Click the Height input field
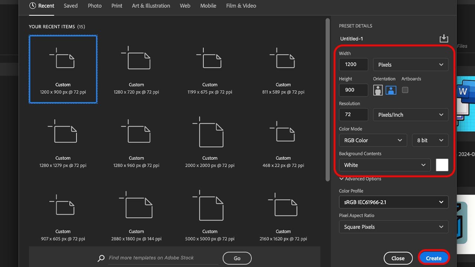475x267 pixels. (354, 90)
